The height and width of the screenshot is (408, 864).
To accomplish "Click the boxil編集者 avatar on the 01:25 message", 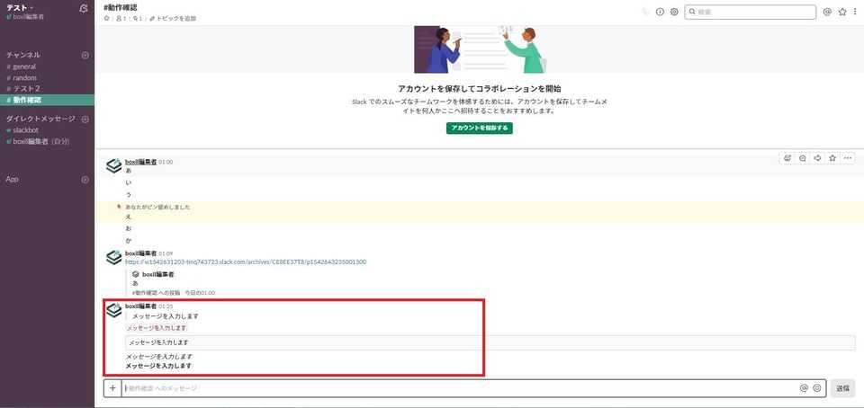I will (113, 309).
